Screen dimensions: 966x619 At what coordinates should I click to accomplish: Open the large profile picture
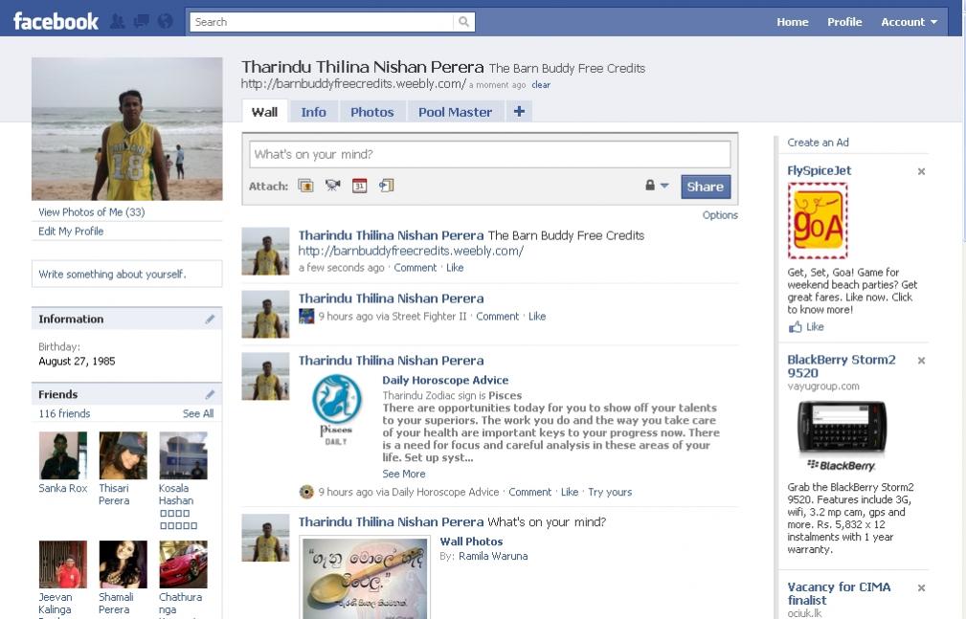click(x=127, y=129)
